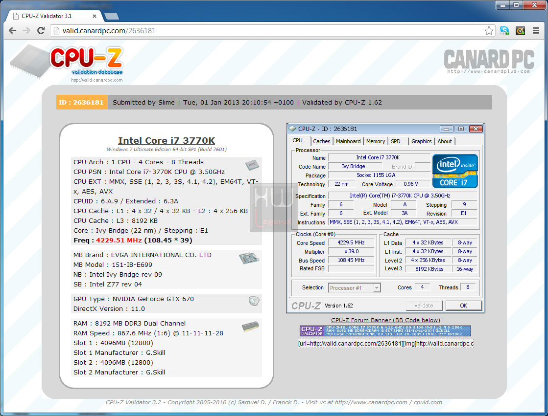Click the Package Socket 1155 LGA field
Screen dimensions: 548x416
(379, 175)
